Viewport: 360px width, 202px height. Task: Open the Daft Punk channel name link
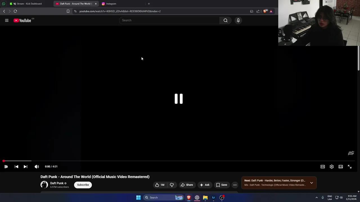(x=57, y=183)
